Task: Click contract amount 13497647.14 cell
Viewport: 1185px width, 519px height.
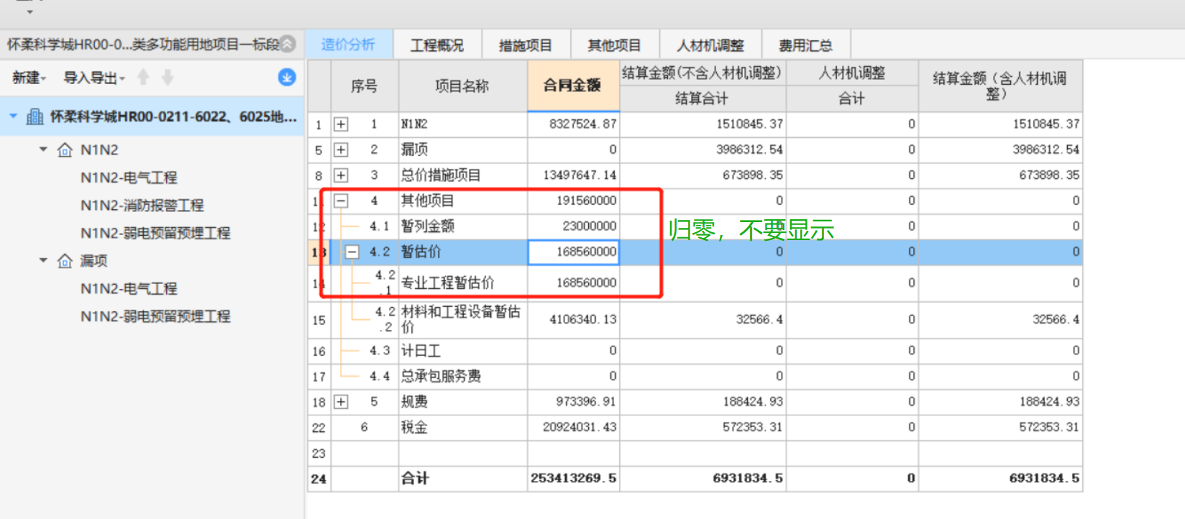Action: [x=573, y=175]
